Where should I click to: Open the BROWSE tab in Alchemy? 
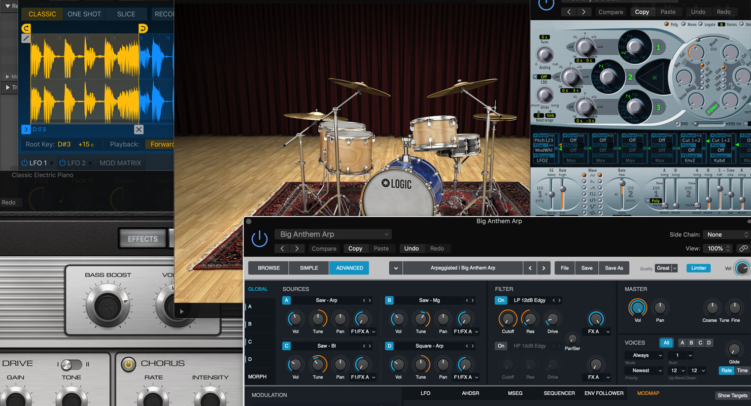[268, 267]
